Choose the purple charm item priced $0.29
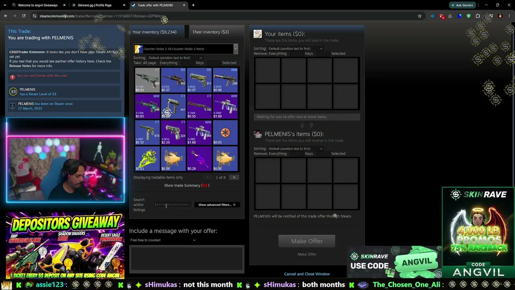 pyautogui.click(x=199, y=158)
